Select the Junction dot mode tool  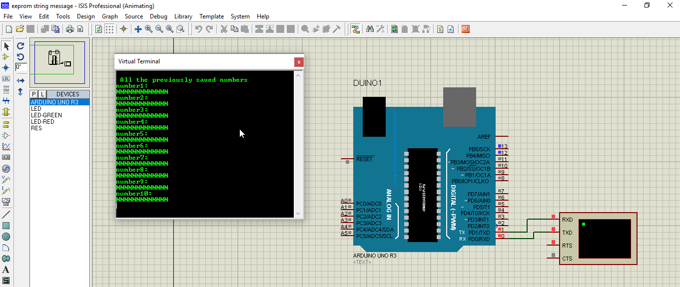[6, 67]
